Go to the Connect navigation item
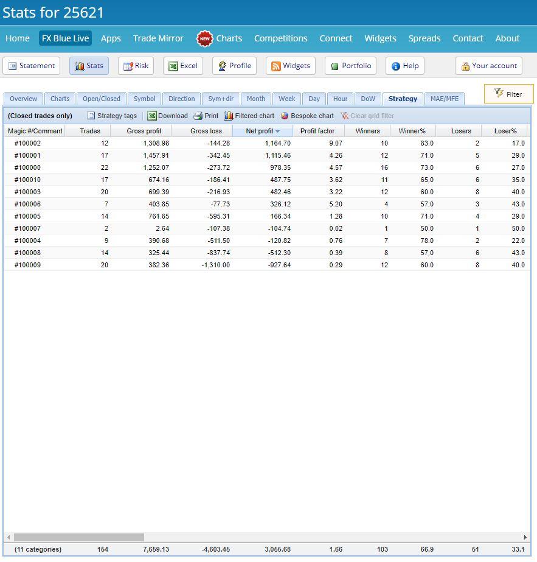The width and height of the screenshot is (537, 562). [x=336, y=38]
